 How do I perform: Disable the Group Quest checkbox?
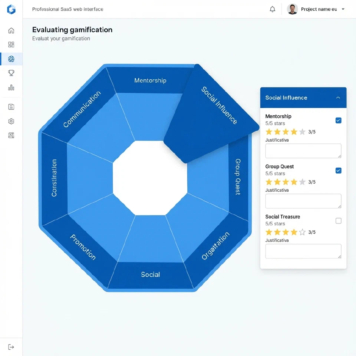pos(338,171)
